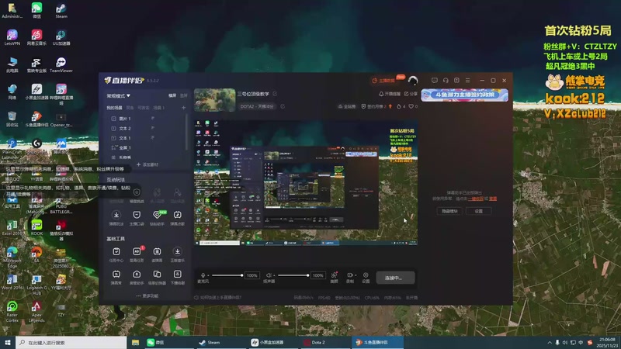This screenshot has height=349, width=621.
Task: Click the microphone icon in bottom bar
Action: coord(203,275)
